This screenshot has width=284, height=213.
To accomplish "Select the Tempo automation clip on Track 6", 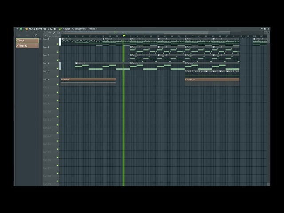I will coord(89,82).
